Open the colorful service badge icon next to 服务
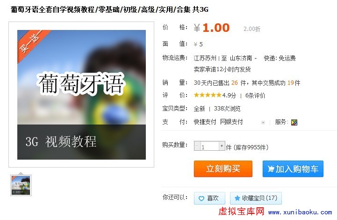The height and width of the screenshot is (220, 337). point(294,122)
